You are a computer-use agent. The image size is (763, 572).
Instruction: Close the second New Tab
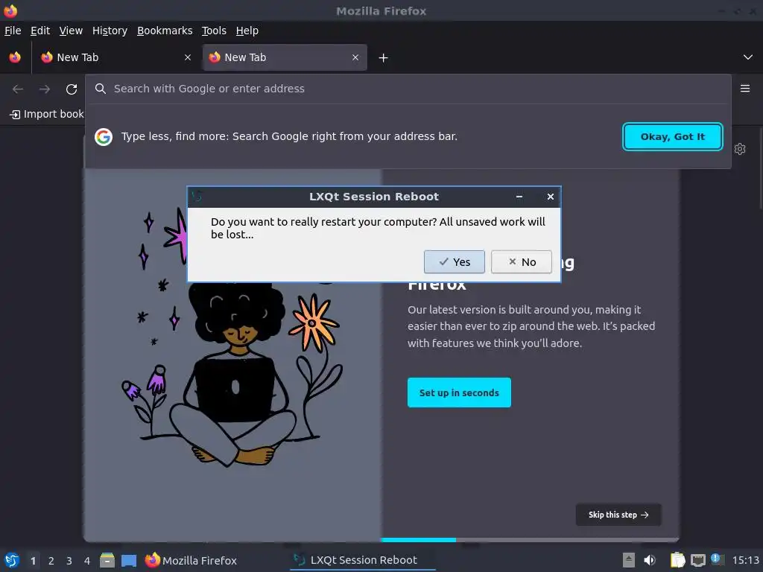point(355,57)
